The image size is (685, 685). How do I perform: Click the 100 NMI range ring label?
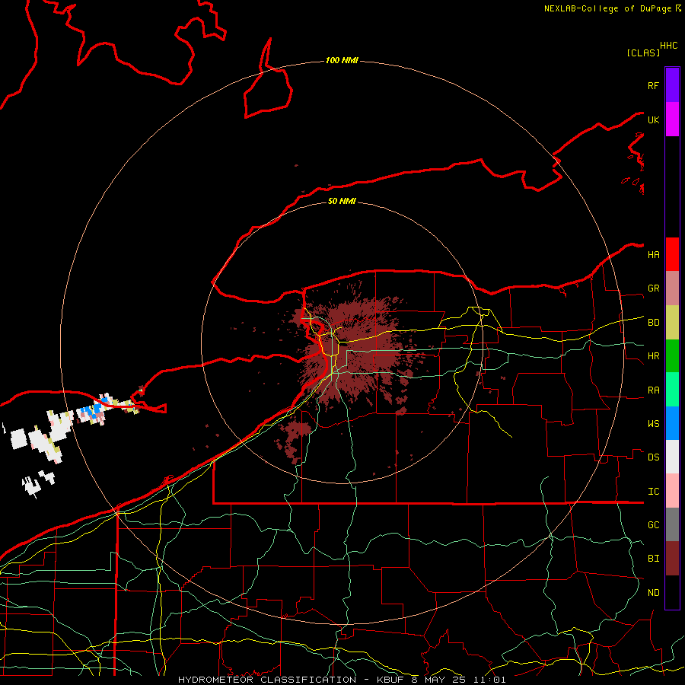pos(342,60)
